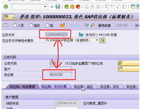Click the red Cancel icon
The height and width of the screenshot is (109, 141).
coord(78,7)
